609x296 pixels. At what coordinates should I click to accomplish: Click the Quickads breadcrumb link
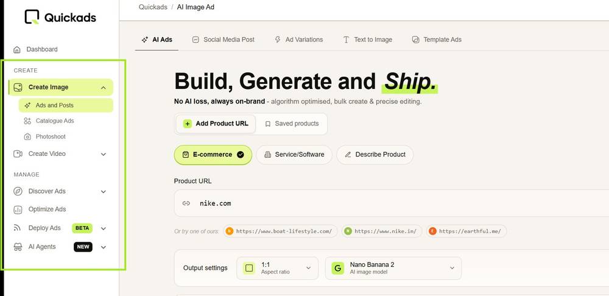point(153,7)
